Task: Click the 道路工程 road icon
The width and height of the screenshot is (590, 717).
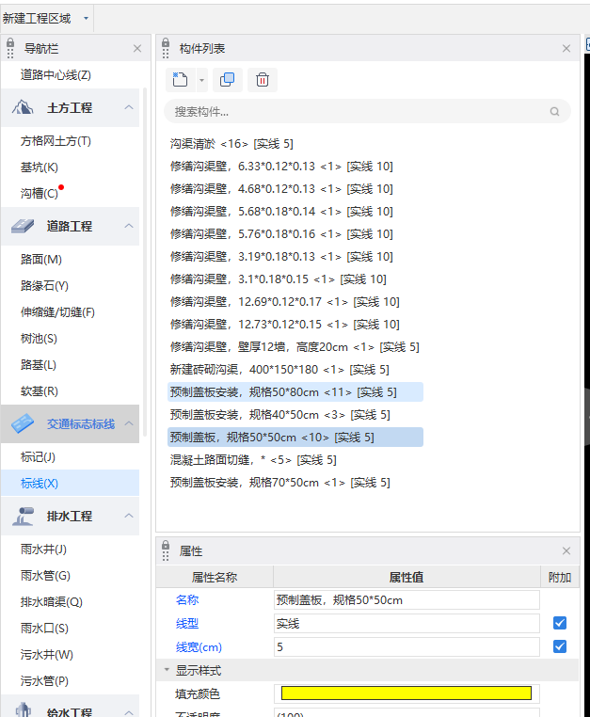Action: click(x=23, y=226)
